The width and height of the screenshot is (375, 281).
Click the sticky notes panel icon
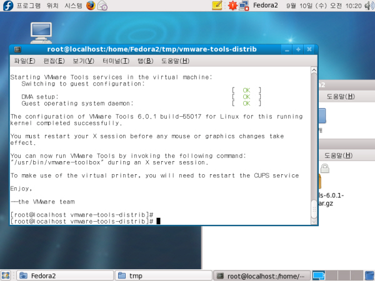217,5
